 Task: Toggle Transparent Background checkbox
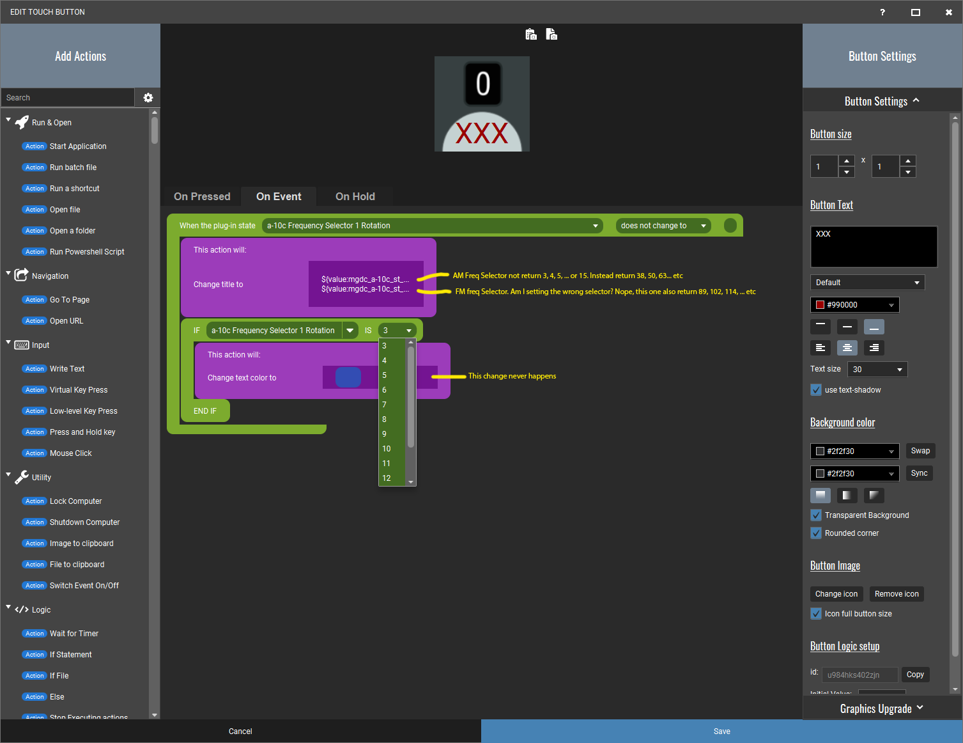click(x=816, y=515)
